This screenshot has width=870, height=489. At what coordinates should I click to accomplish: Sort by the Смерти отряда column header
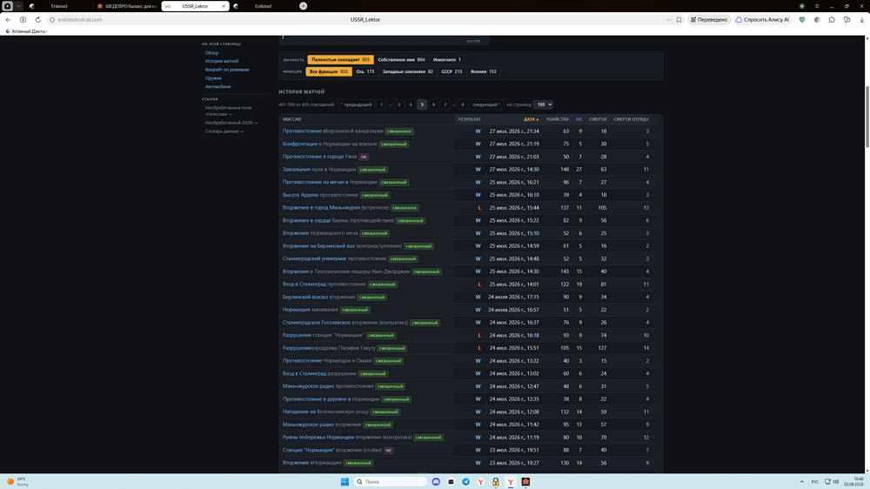[631, 119]
